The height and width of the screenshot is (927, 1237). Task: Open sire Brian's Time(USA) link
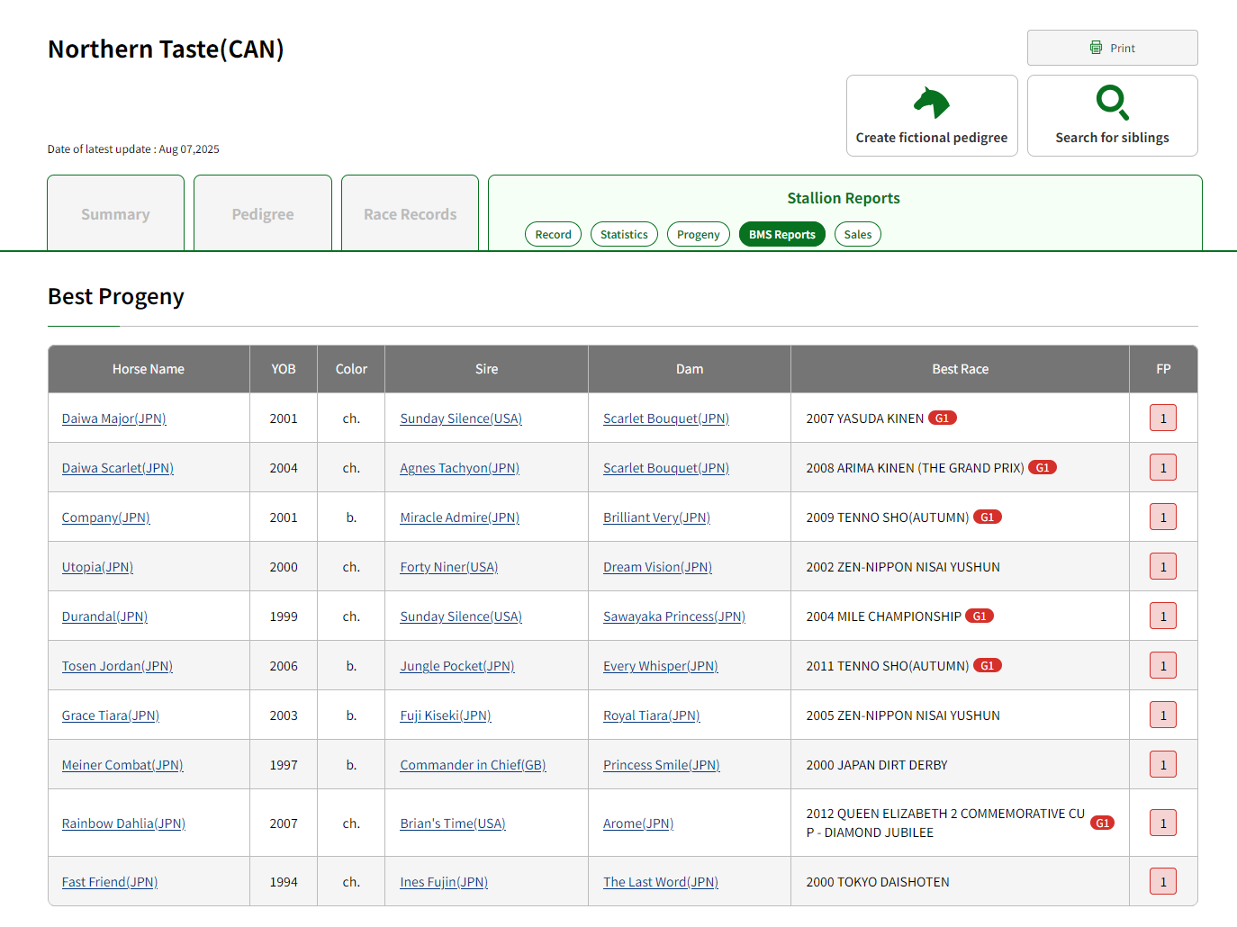click(x=453, y=823)
